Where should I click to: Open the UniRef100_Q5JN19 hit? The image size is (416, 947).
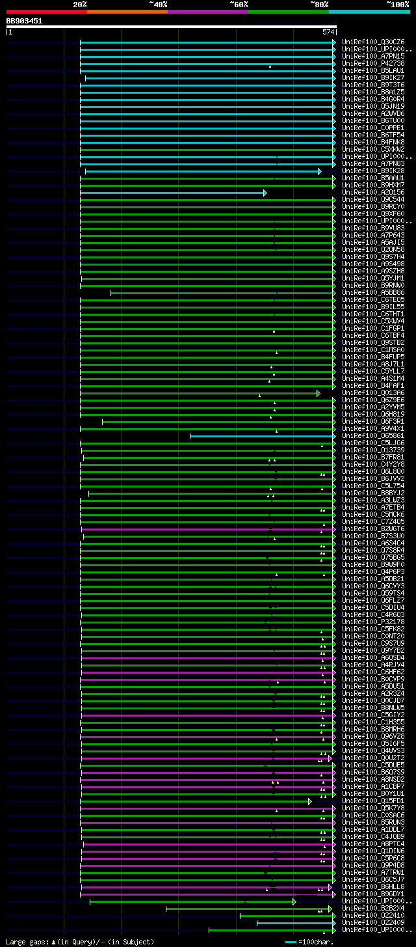[373, 106]
